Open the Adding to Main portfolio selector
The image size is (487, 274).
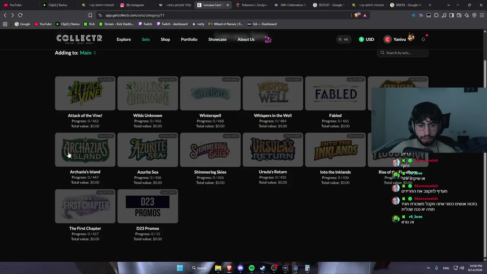click(88, 53)
